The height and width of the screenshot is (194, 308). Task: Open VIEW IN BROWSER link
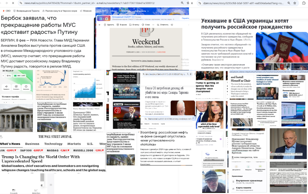tap(148, 52)
